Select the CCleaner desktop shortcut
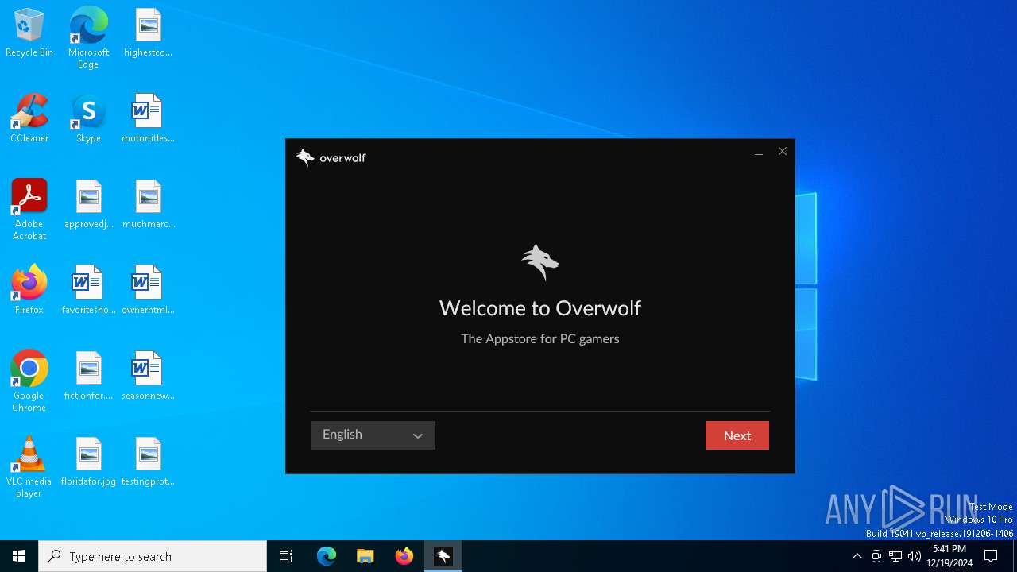The height and width of the screenshot is (572, 1017). (29, 119)
